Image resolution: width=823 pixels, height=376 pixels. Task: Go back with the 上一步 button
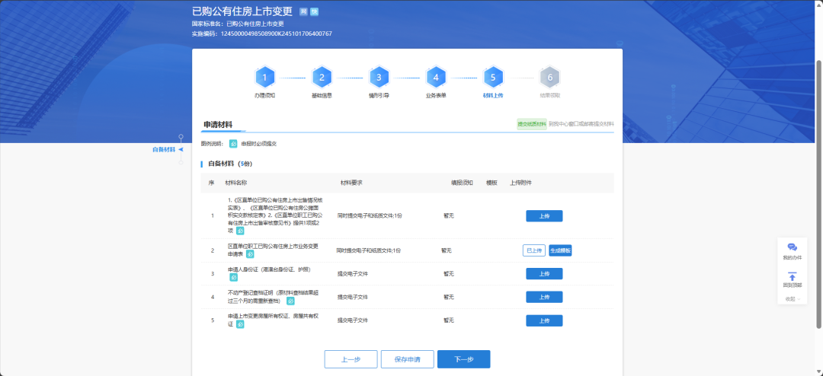(x=351, y=359)
